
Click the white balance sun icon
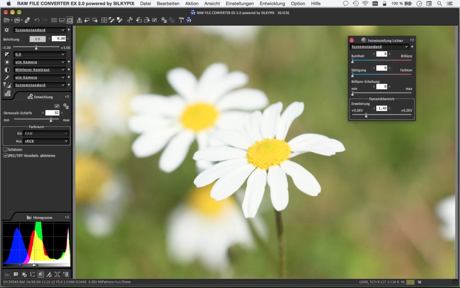point(7,62)
